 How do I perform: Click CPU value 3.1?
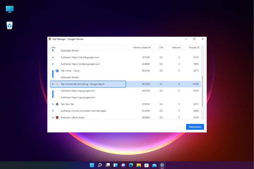click(161, 84)
